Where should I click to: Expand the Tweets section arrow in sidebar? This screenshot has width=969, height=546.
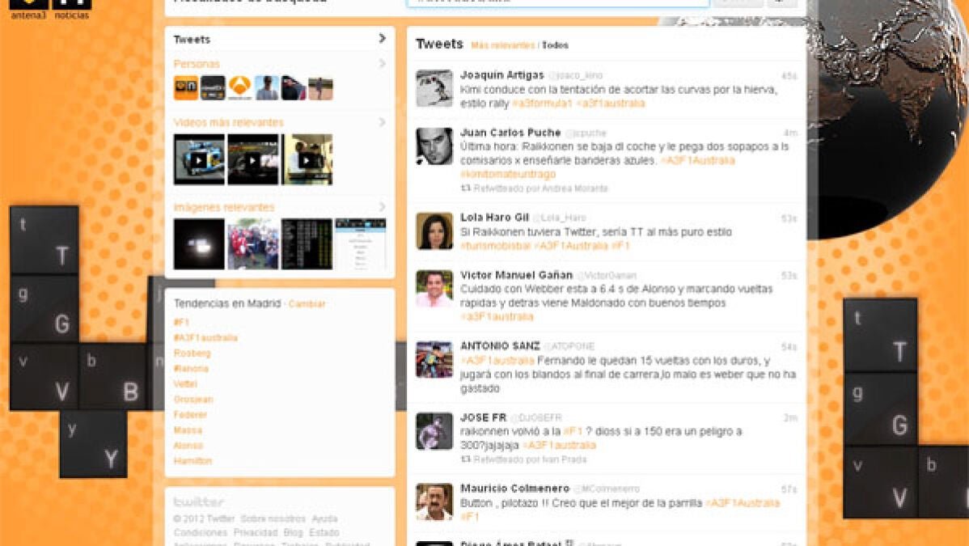click(382, 39)
